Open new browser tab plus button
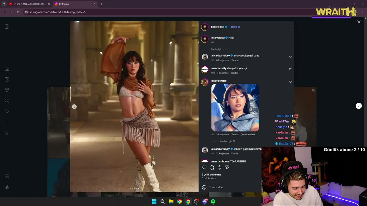The height and width of the screenshot is (206, 367). click(x=101, y=4)
